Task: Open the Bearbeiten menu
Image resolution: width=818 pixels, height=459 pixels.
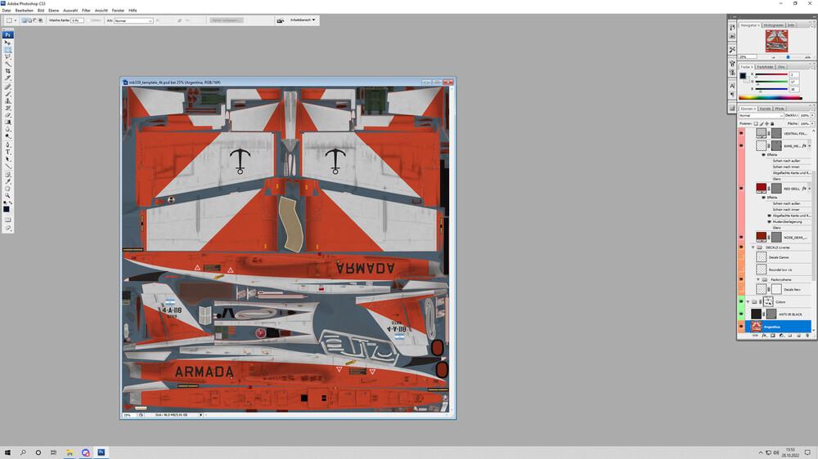Action: pyautogui.click(x=24, y=11)
